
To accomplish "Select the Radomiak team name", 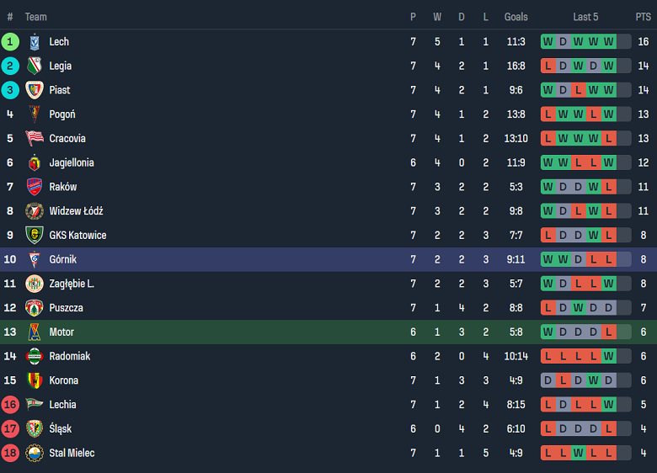I will 69,356.
